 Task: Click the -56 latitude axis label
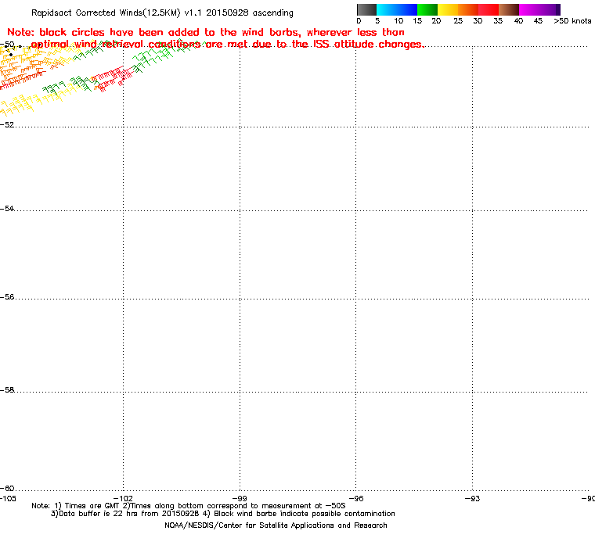pos(7,297)
